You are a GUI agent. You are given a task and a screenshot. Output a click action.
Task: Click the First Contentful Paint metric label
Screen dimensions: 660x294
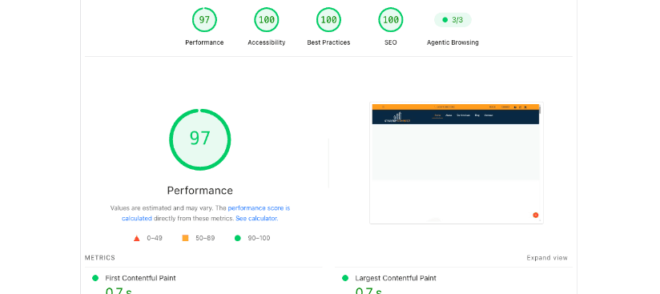point(141,278)
